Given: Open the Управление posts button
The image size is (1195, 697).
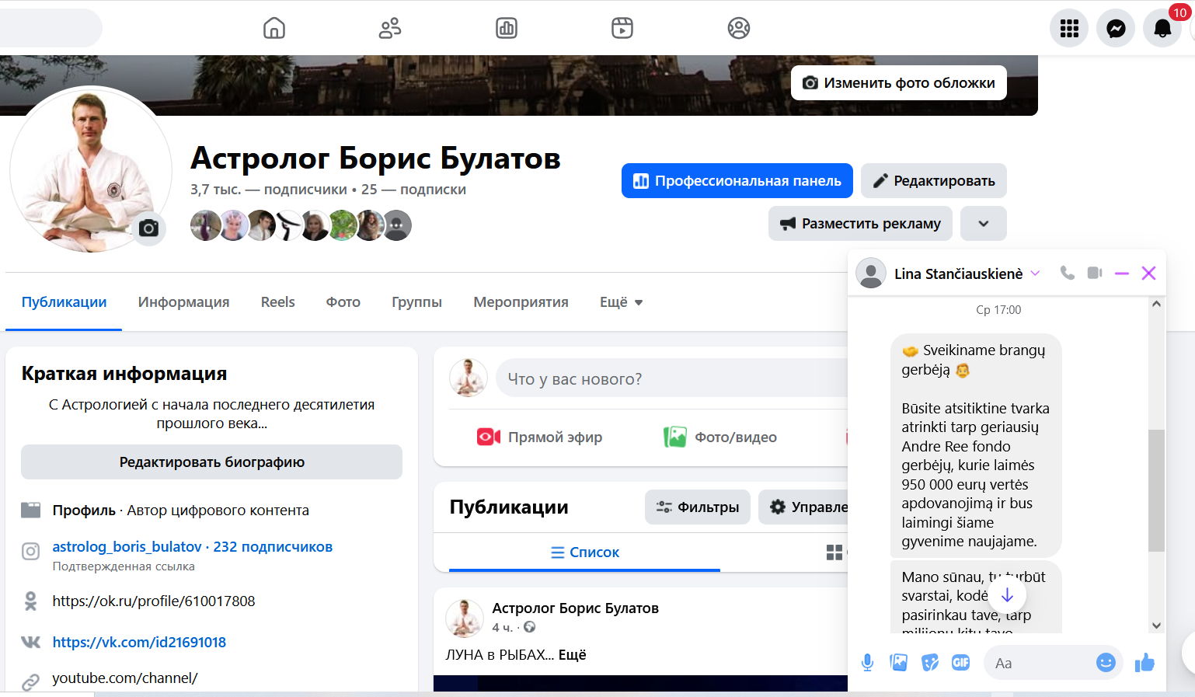Looking at the screenshot, I should coord(803,507).
